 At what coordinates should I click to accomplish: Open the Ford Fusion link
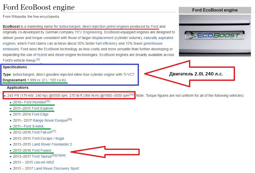41,151
